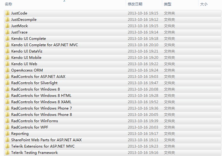The width and height of the screenshot is (222, 156).
Task: Click the sort arrow above the name column
Action: pyautogui.click(x=64, y=1)
